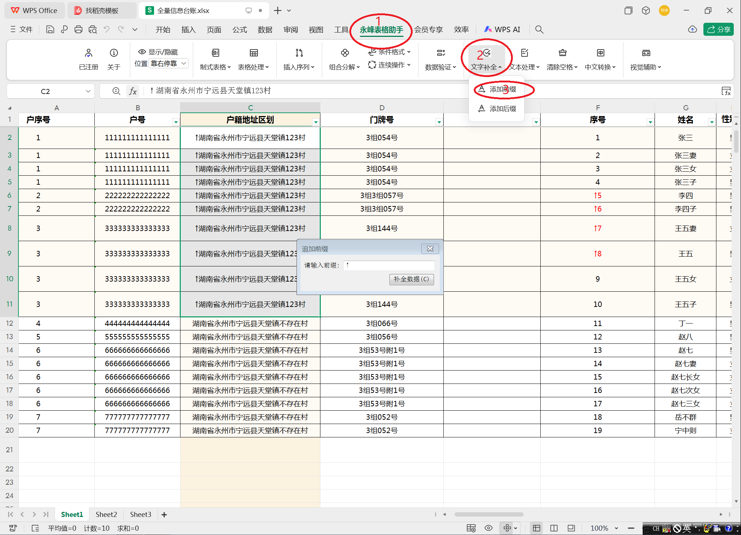Click the 视觉辅助 icon

pos(646,53)
